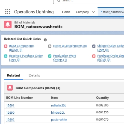Image resolution: width=124 pixels, height=124 pixels.
Task: Click the search magnifier icon
Action: [59, 1]
